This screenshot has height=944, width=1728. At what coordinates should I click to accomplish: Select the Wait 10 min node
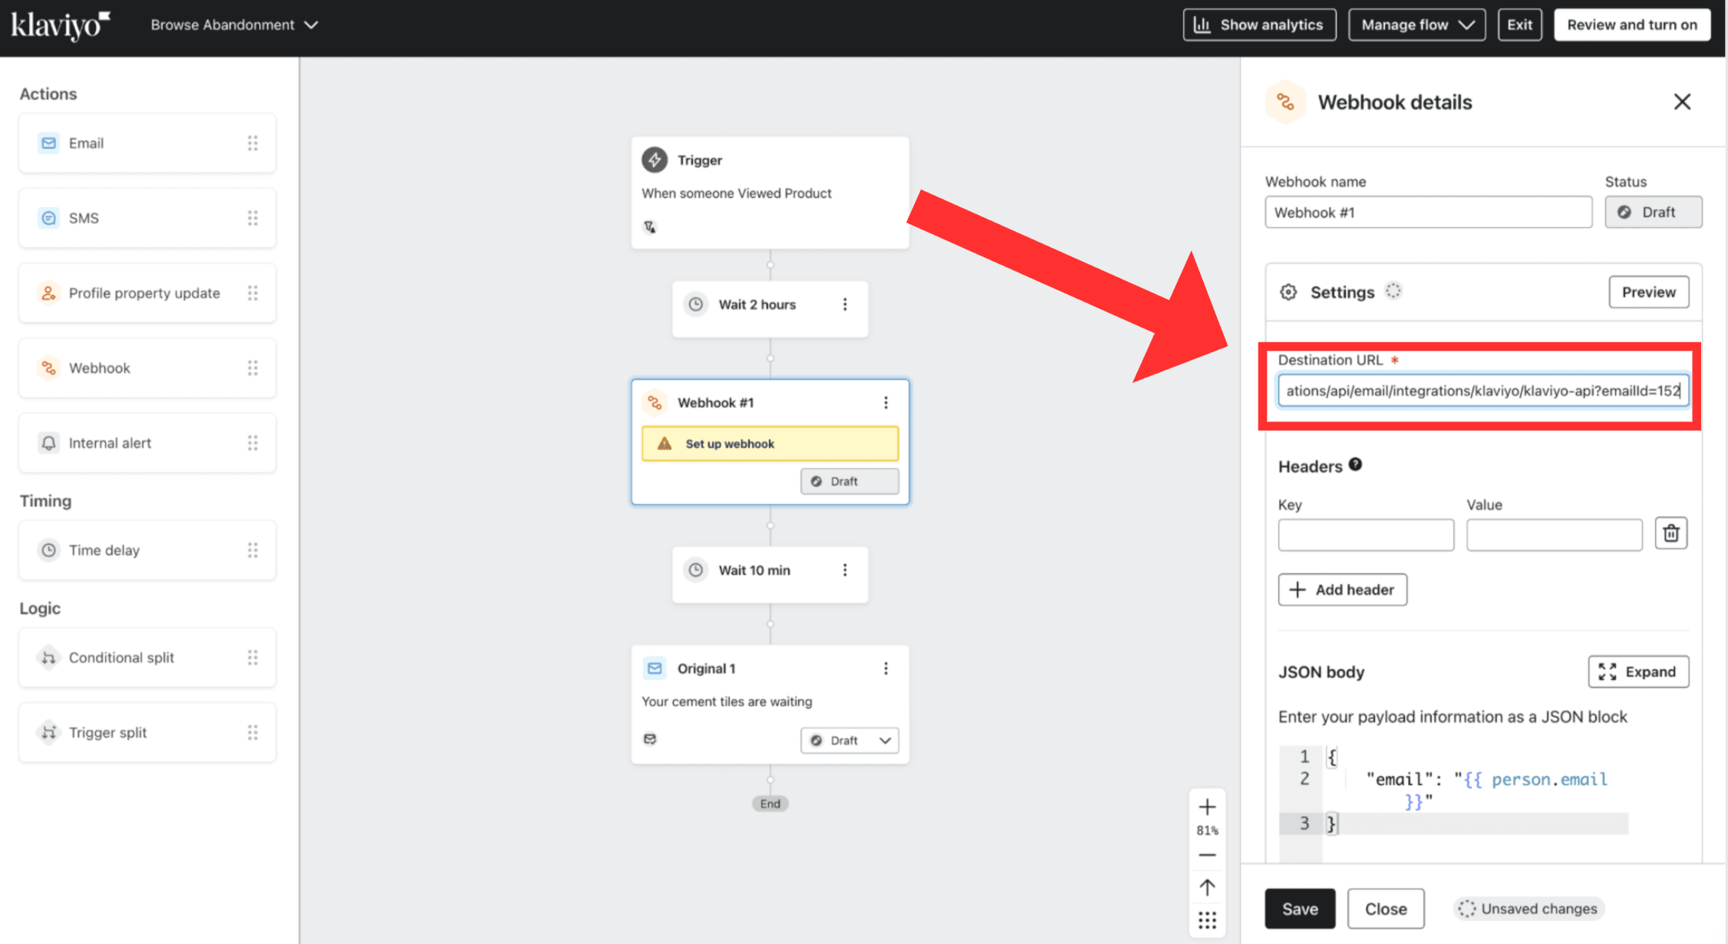coord(770,574)
